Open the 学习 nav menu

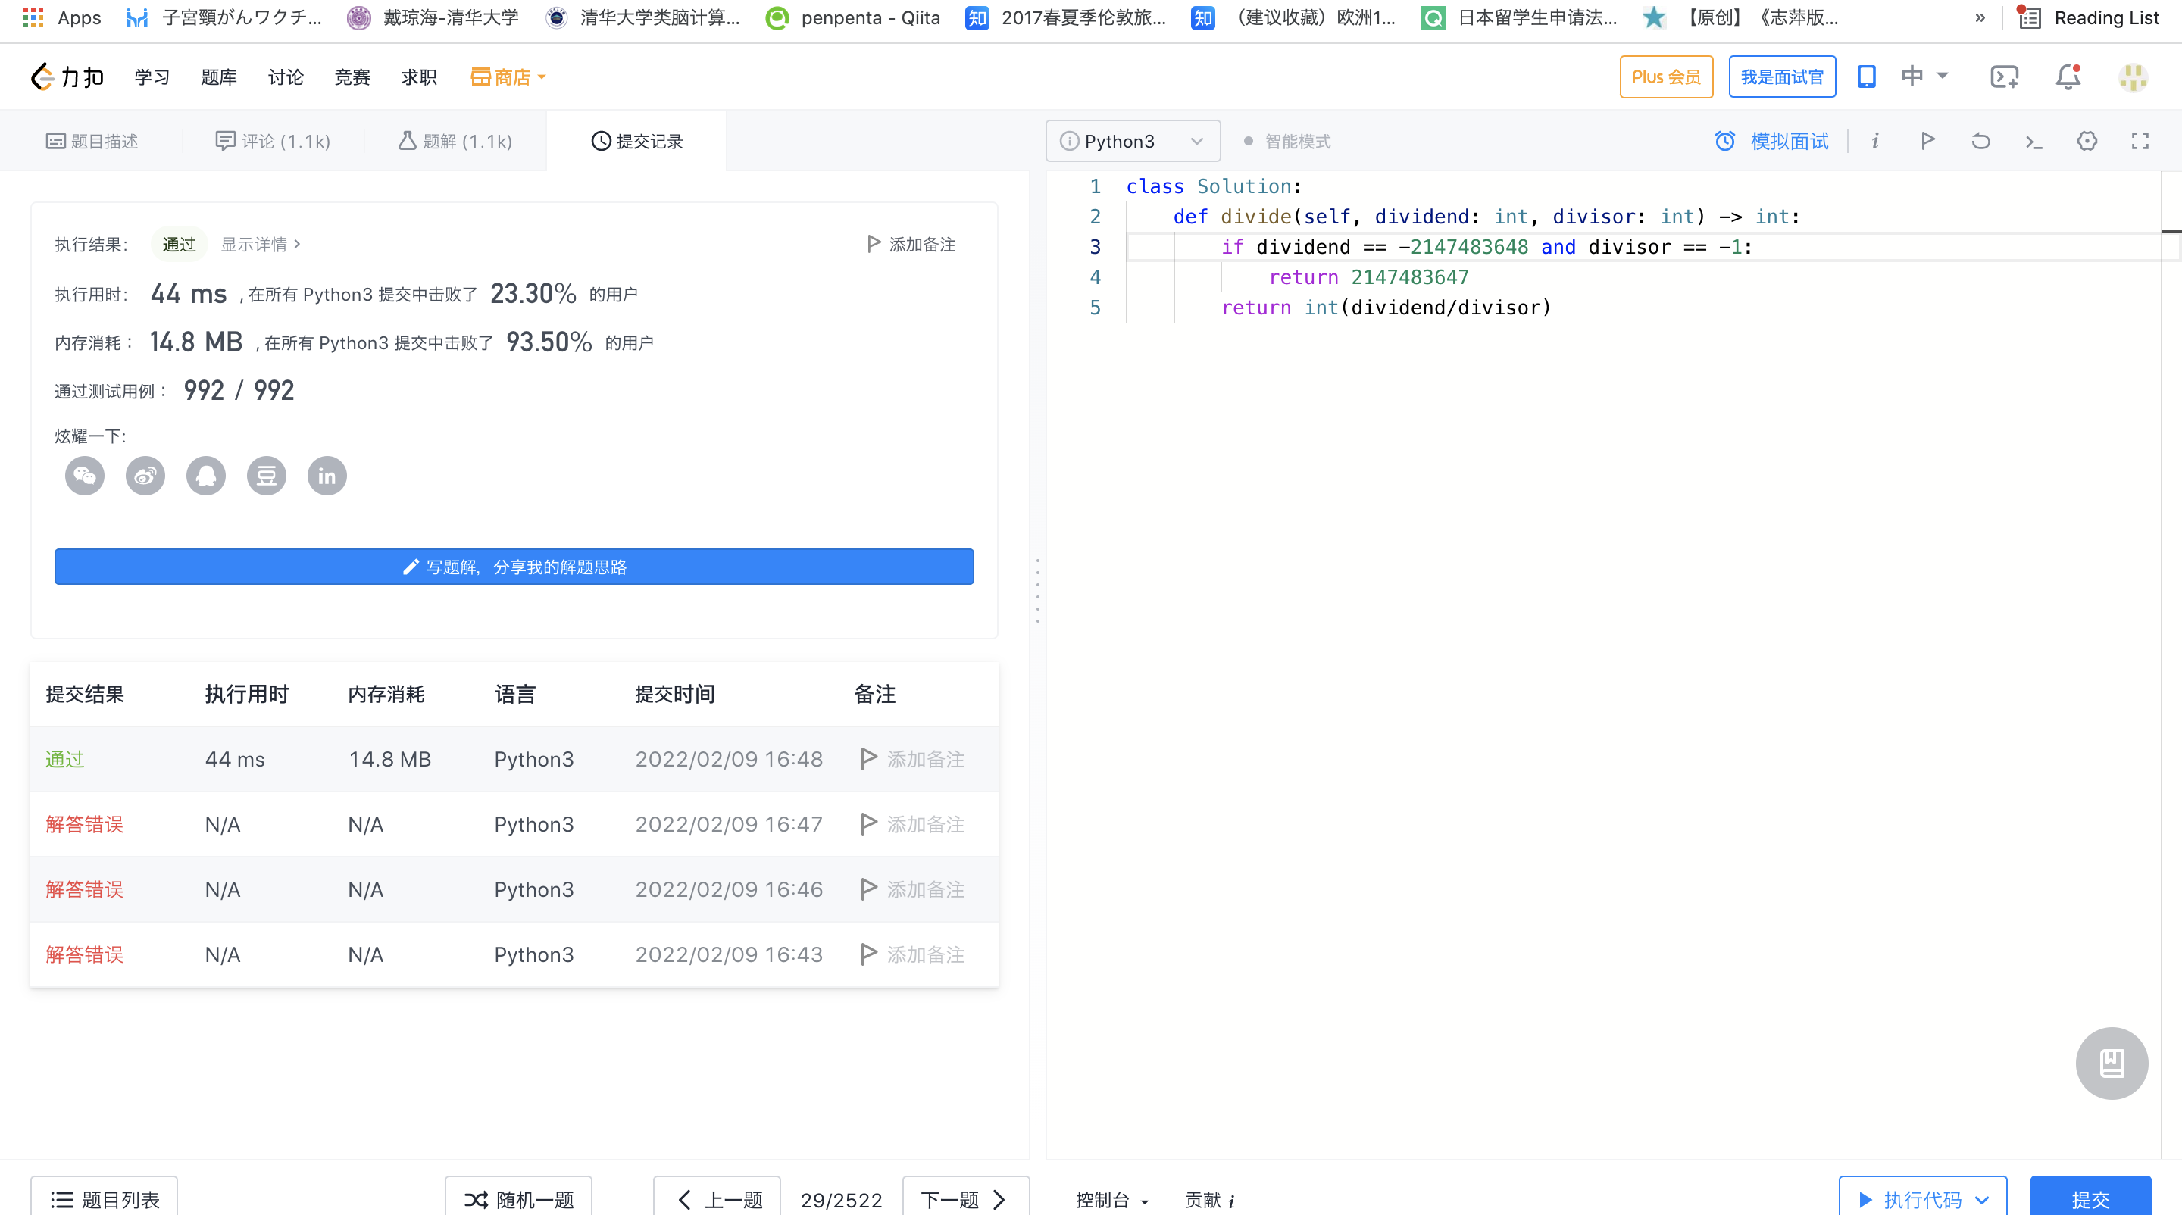tap(152, 77)
